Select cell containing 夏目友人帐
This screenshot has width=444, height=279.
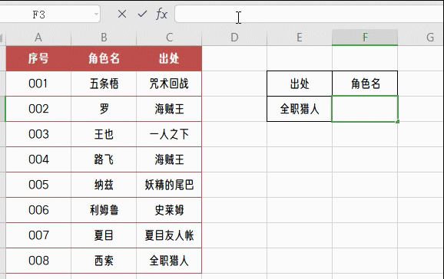[169, 235]
